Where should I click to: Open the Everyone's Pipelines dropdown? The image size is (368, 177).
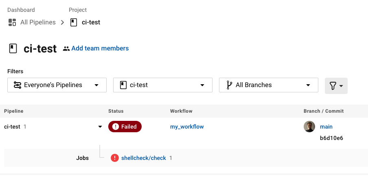tap(57, 85)
